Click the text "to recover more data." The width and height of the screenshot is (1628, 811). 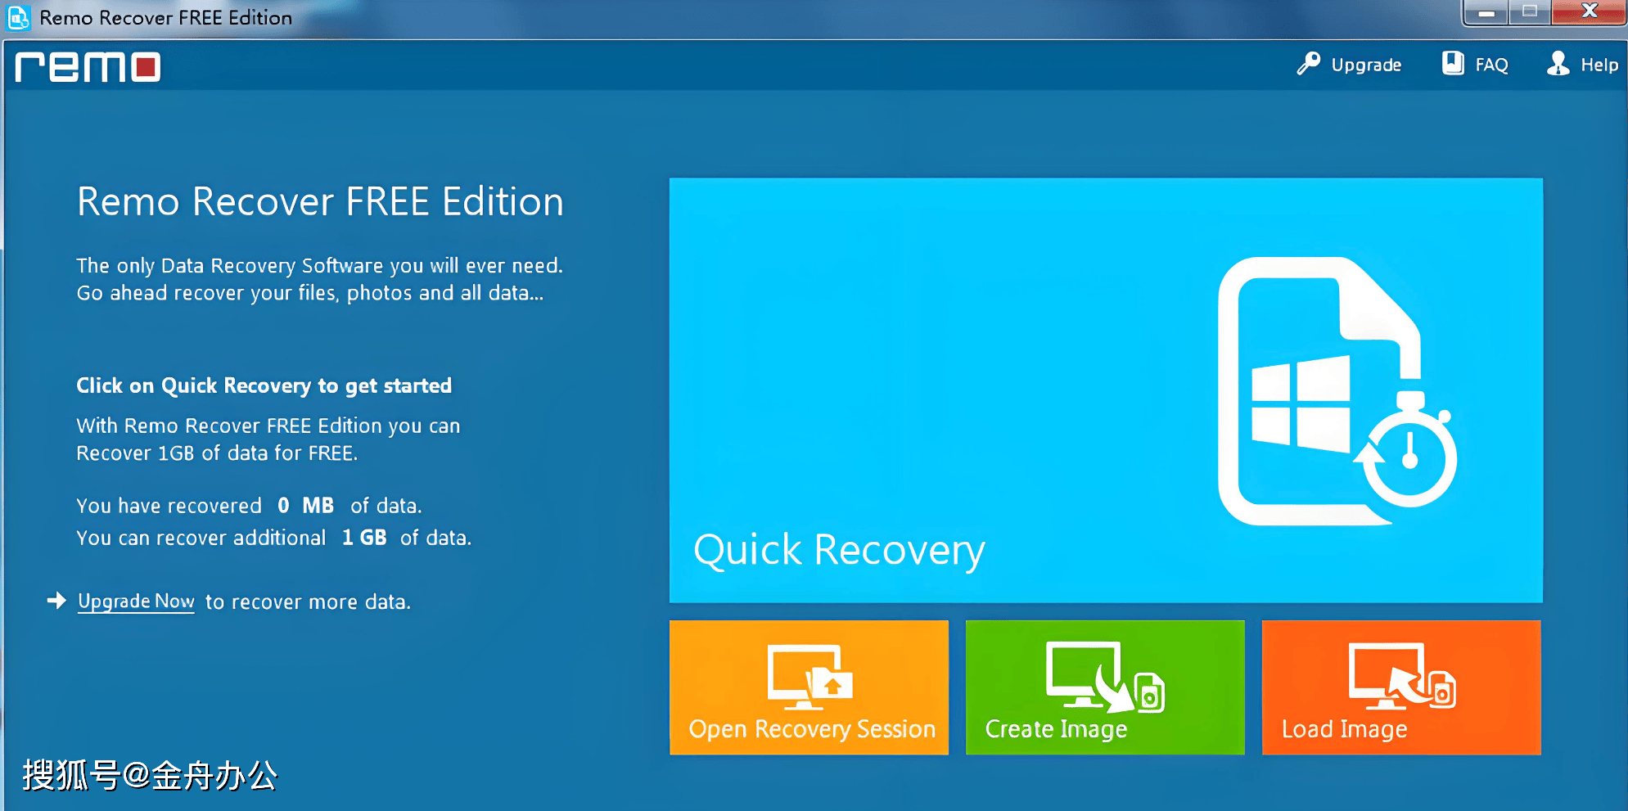[x=308, y=601]
